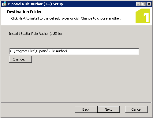Click the green 1Spatial logo
Image resolution: width=153 pixels, height=118 pixels.
(143, 16)
